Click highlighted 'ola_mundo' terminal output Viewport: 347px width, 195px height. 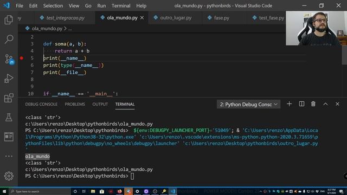(37, 157)
